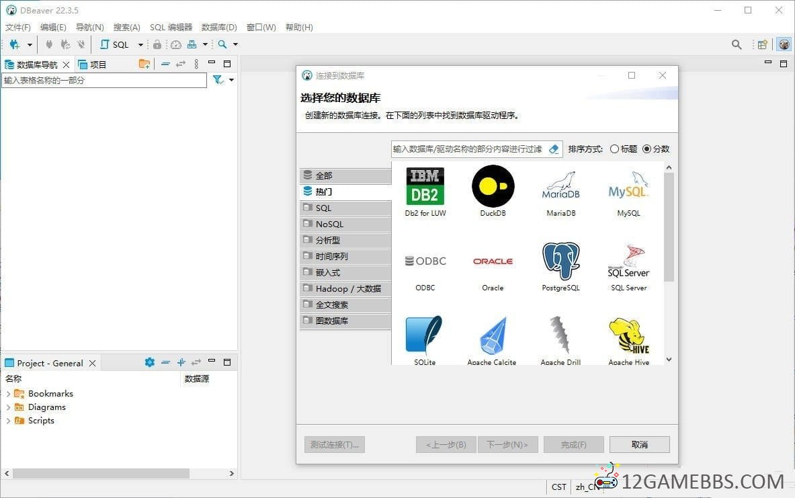
Task: Choose the Db2 for LUW driver
Action: tap(425, 192)
